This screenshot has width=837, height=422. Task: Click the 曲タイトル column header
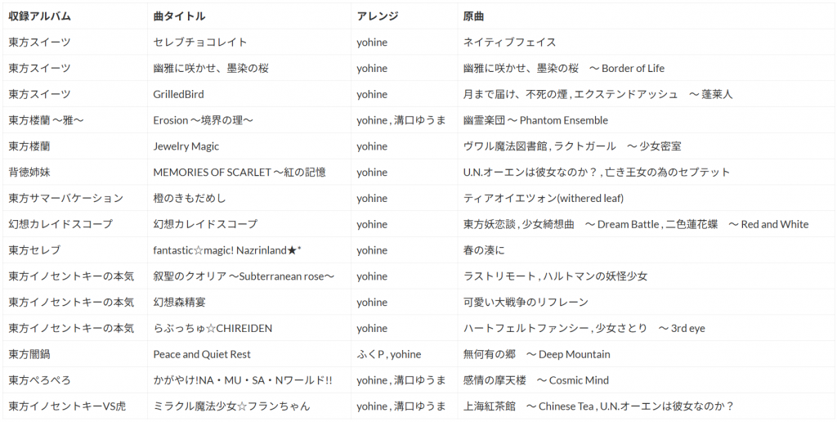179,16
